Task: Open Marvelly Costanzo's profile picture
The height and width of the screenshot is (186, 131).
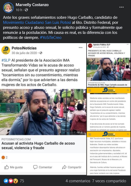Action: 8,8
